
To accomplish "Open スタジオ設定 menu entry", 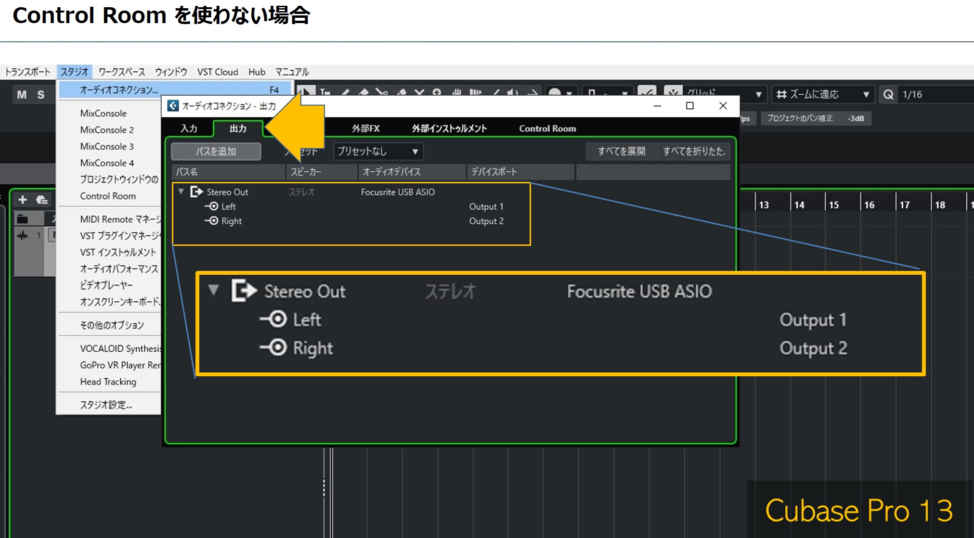I will pyautogui.click(x=106, y=405).
